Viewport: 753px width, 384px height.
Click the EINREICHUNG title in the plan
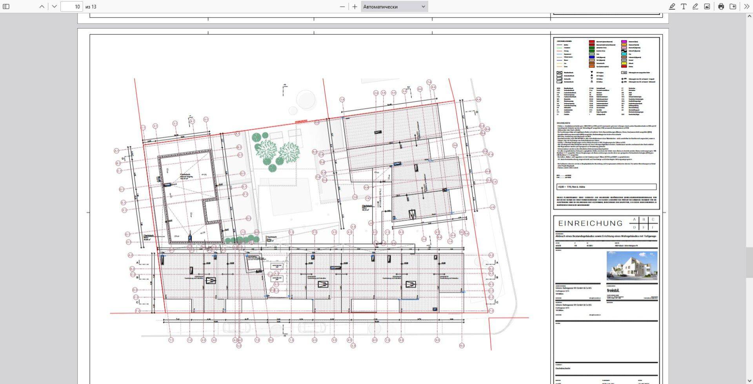point(590,224)
